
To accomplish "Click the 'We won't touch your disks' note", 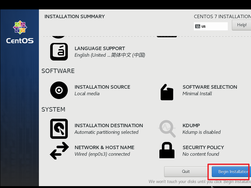I will [200, 182].
